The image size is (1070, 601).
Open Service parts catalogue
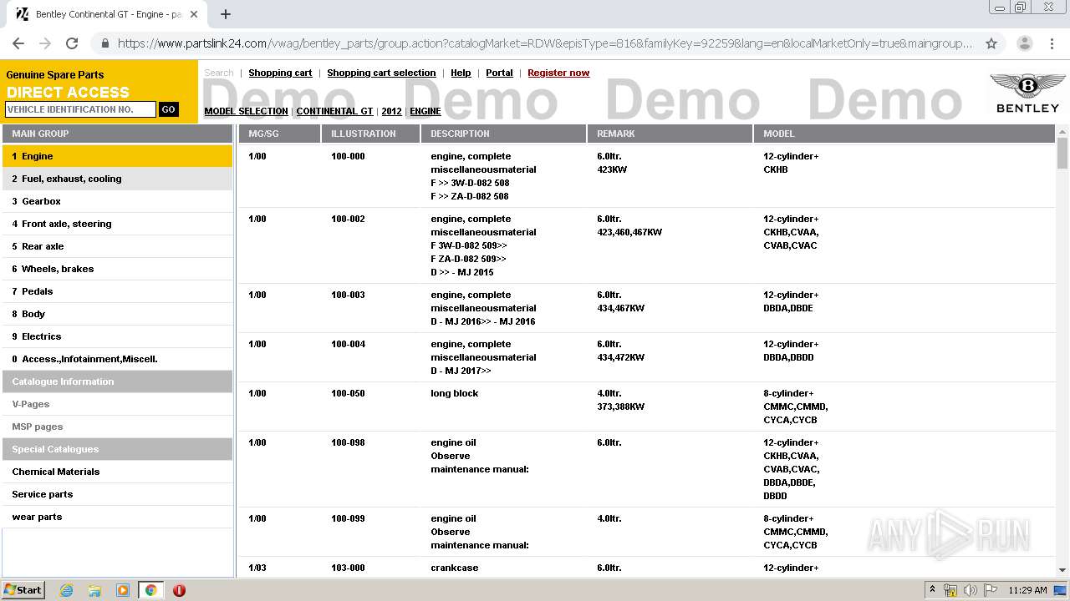tap(117, 494)
